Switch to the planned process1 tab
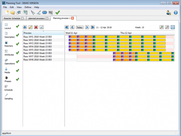 [37, 18]
